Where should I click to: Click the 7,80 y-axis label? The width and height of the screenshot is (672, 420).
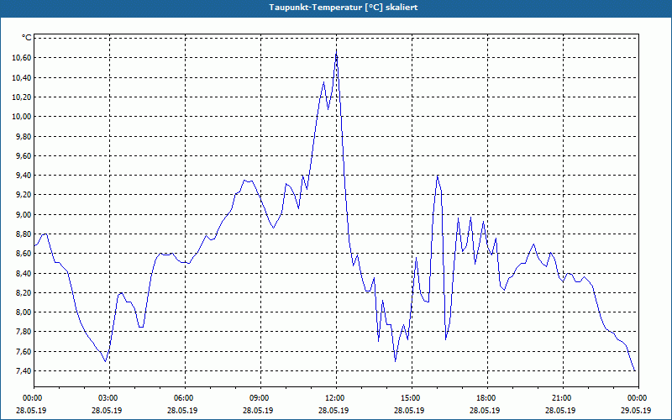(x=24, y=332)
